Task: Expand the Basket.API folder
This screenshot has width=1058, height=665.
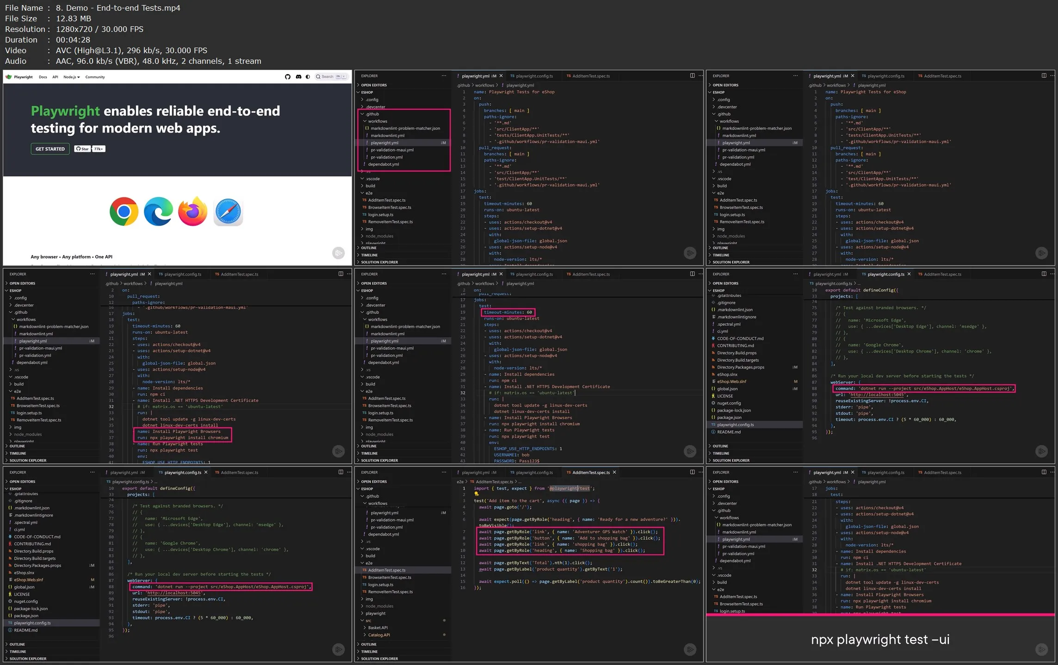Action: tap(378, 628)
